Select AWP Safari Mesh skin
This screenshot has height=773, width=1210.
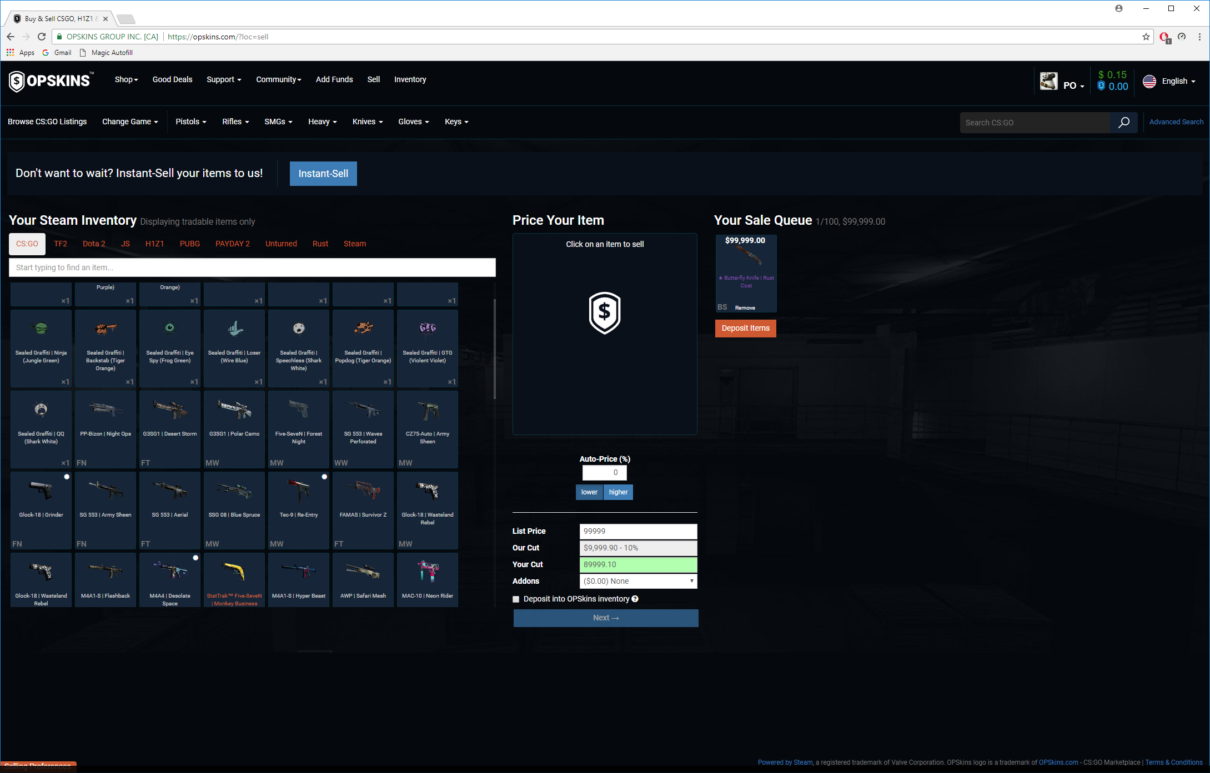coord(363,580)
